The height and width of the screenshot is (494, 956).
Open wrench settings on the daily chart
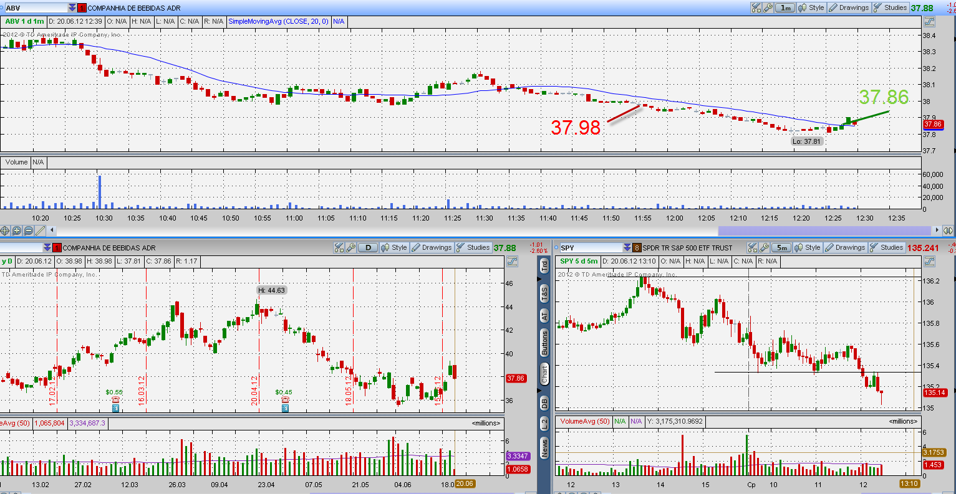click(x=352, y=247)
